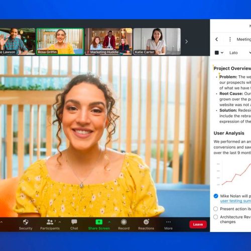Uncheck the Mike Nolan task checkbox

[x=216, y=196]
